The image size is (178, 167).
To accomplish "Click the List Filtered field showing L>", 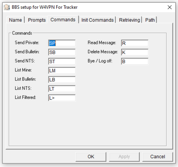I will 62,98.
